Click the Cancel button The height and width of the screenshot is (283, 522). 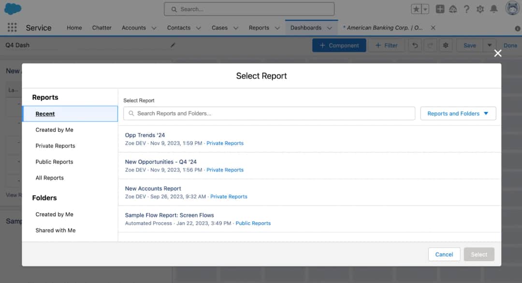click(444, 254)
